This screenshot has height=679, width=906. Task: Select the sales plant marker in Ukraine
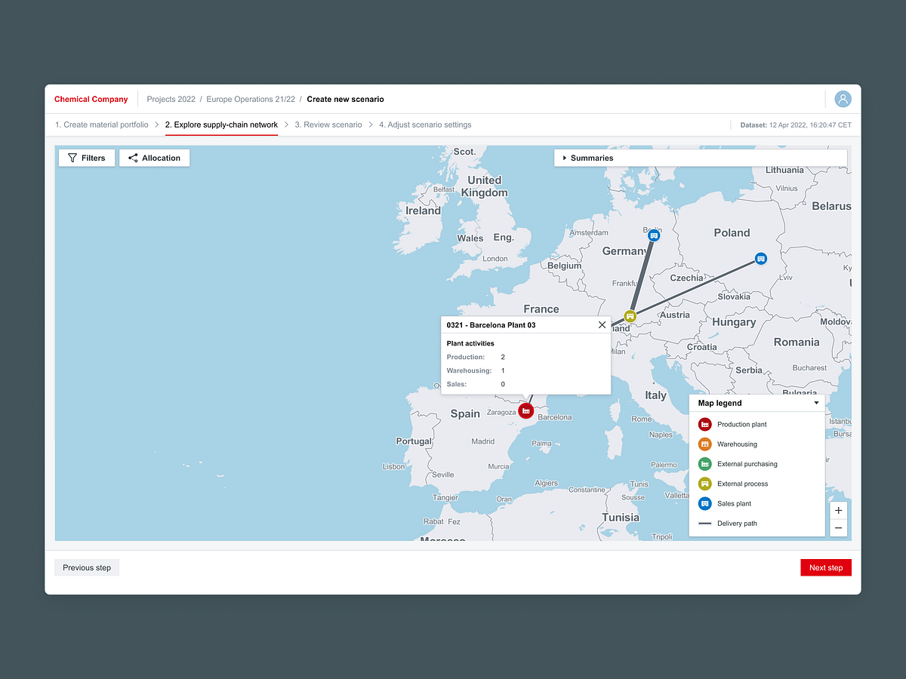click(x=760, y=258)
